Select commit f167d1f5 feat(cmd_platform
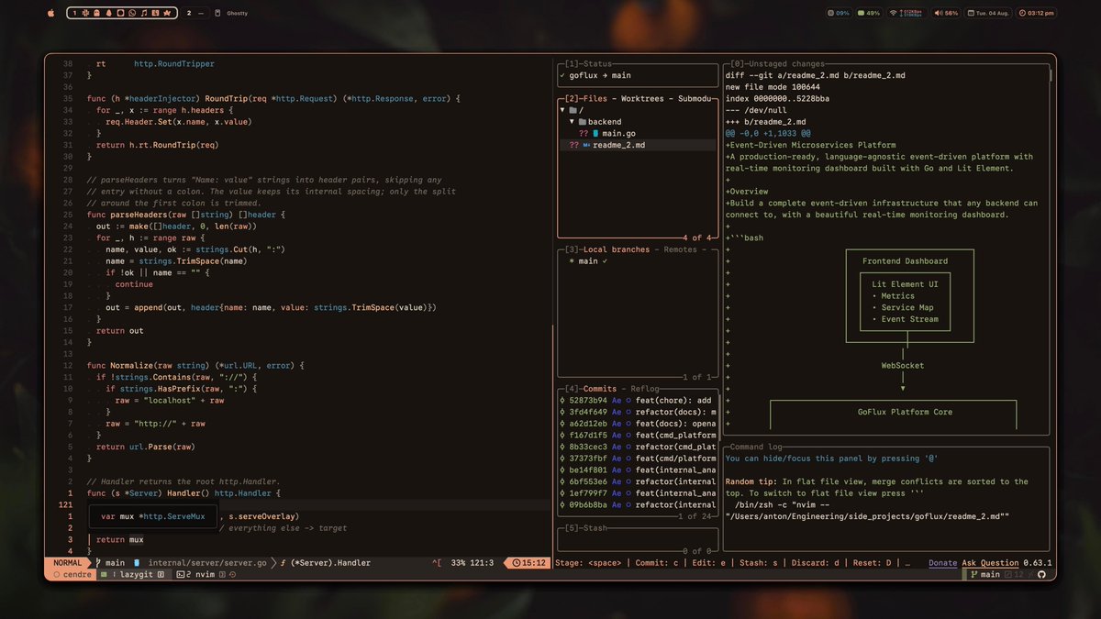The image size is (1101, 619). (x=638, y=436)
